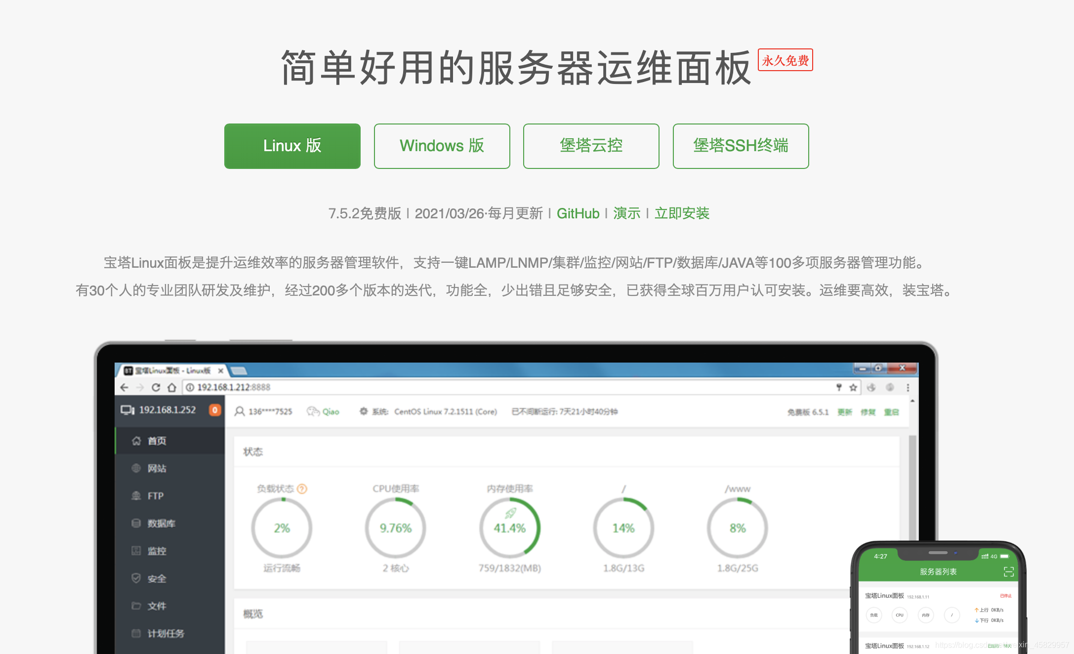Select the Linux 版 tab
This screenshot has width=1074, height=654.
(x=292, y=146)
